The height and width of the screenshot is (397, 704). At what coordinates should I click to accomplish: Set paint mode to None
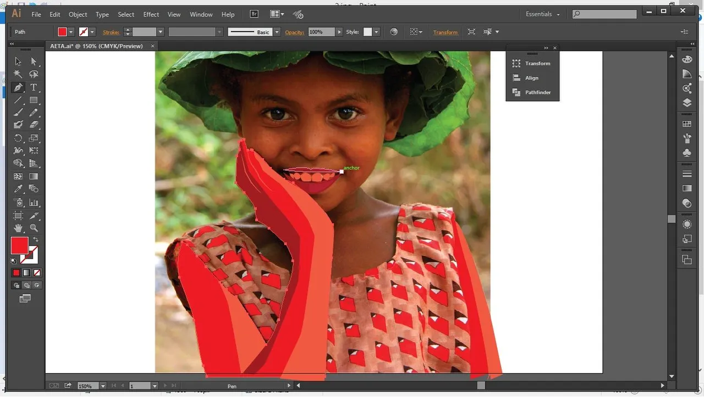click(x=37, y=272)
